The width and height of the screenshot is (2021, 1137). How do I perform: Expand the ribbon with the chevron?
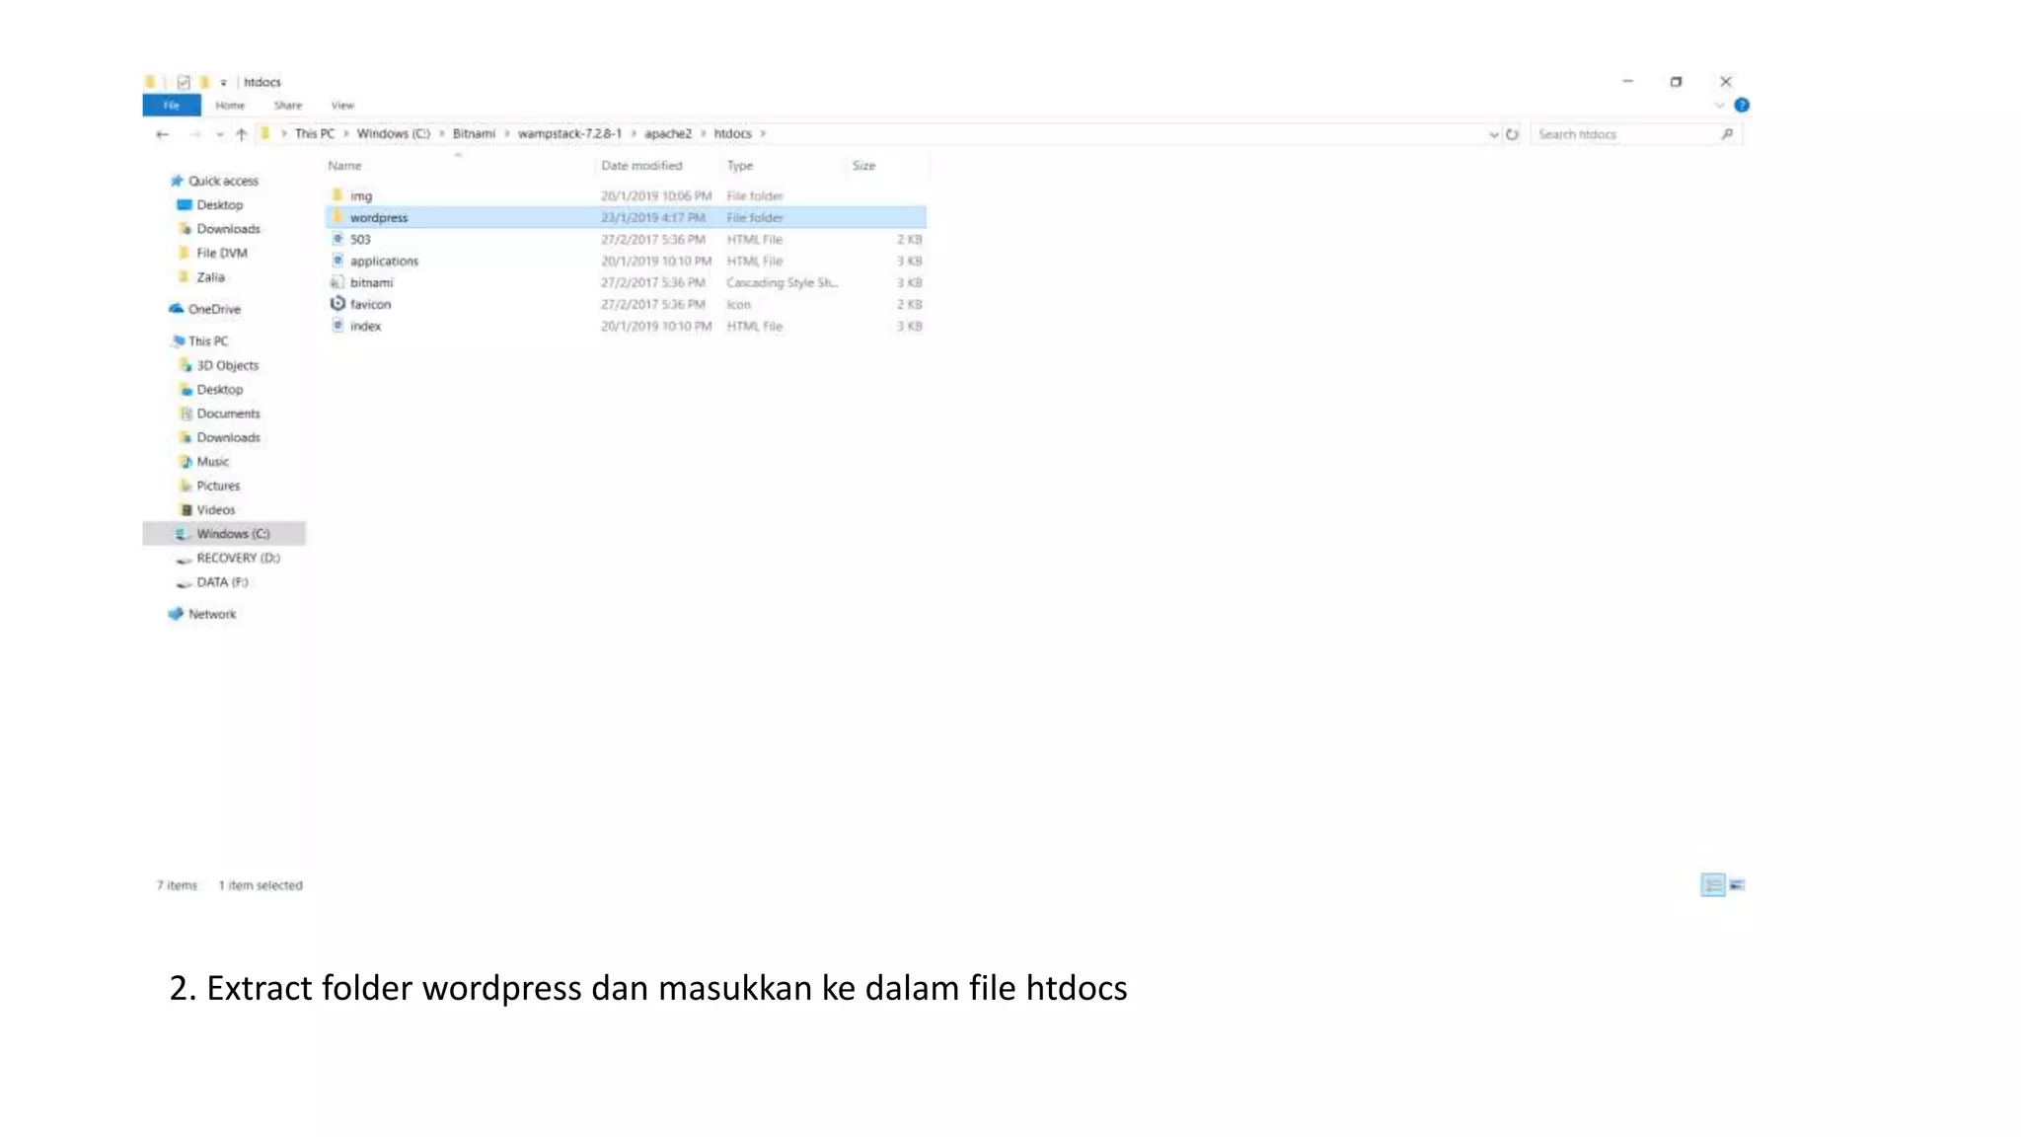[1720, 105]
